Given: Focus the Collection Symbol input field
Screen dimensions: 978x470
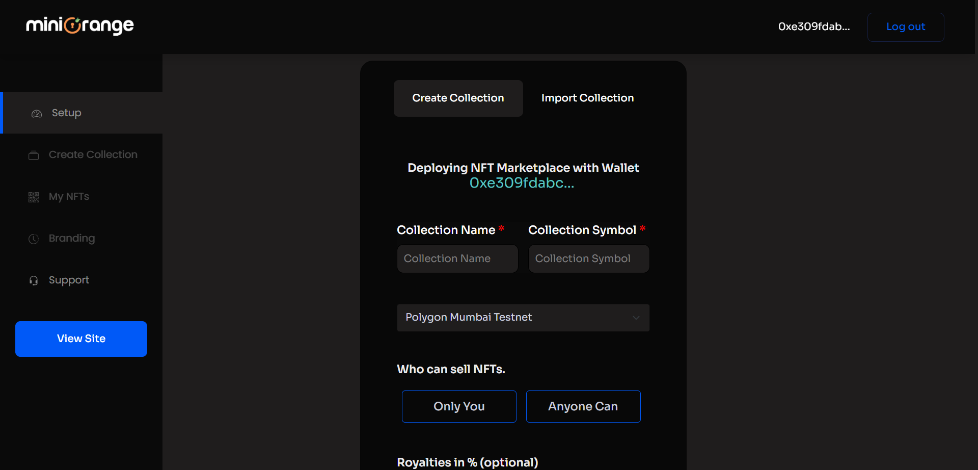Looking at the screenshot, I should (589, 258).
